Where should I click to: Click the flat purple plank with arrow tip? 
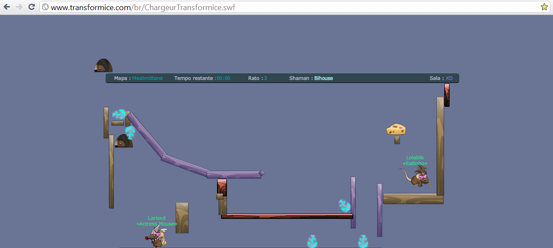(235, 174)
